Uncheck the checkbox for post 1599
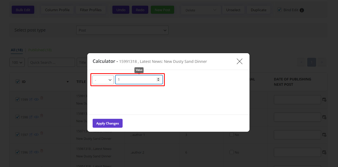Image resolution: width=338 pixels, height=167 pixels. coord(18,99)
